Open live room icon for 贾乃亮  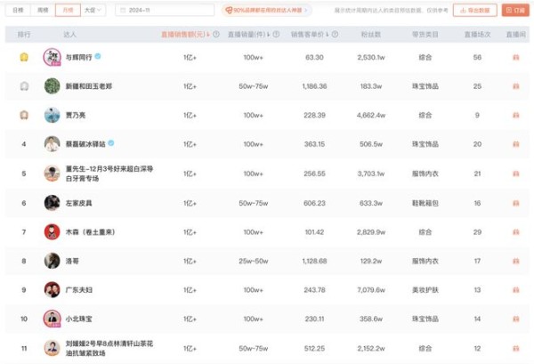pyautogui.click(x=515, y=116)
